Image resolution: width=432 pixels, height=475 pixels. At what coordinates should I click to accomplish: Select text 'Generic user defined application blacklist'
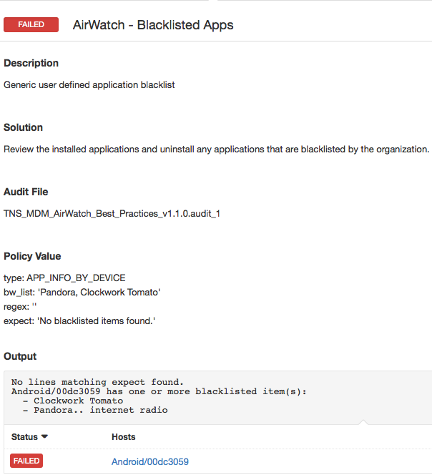[89, 85]
